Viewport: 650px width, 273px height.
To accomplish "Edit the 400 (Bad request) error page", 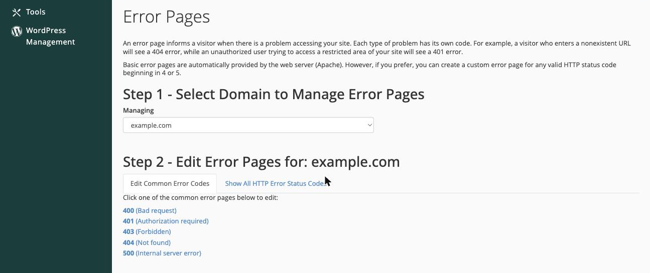I will click(150, 210).
